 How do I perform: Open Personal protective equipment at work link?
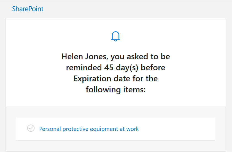point(89,129)
